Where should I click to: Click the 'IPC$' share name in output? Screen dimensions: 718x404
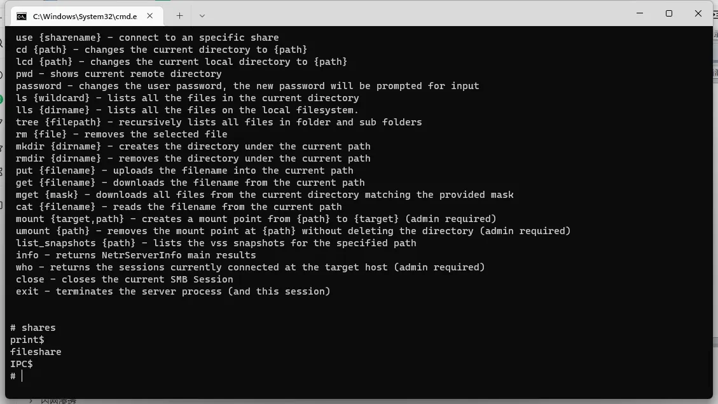coord(22,364)
